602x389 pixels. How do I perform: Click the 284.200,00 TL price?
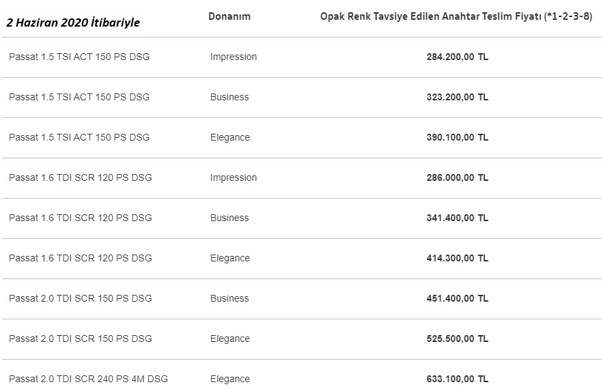(457, 57)
